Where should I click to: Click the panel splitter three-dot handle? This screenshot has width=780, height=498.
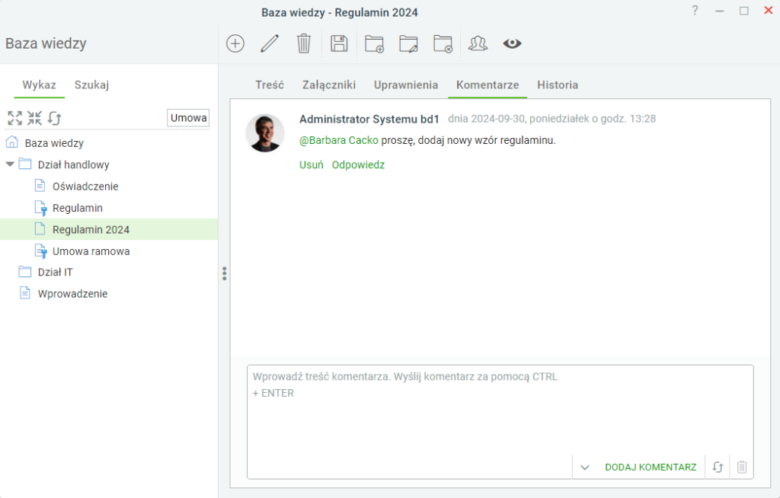point(225,273)
